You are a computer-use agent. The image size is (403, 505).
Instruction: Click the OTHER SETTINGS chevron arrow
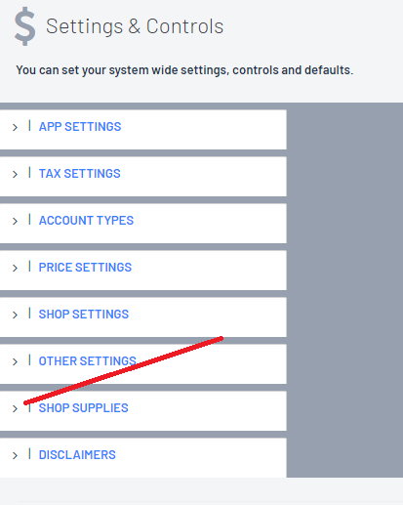(x=15, y=361)
